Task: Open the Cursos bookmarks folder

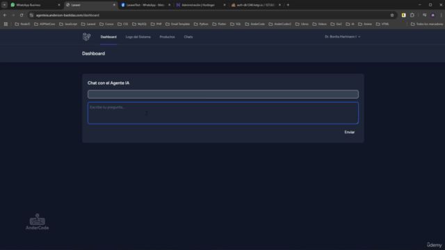Action: (106, 24)
